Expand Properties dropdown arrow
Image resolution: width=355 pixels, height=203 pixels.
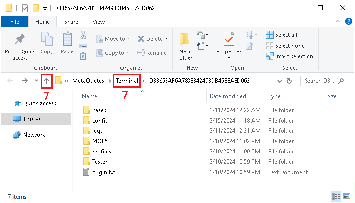tap(229, 57)
